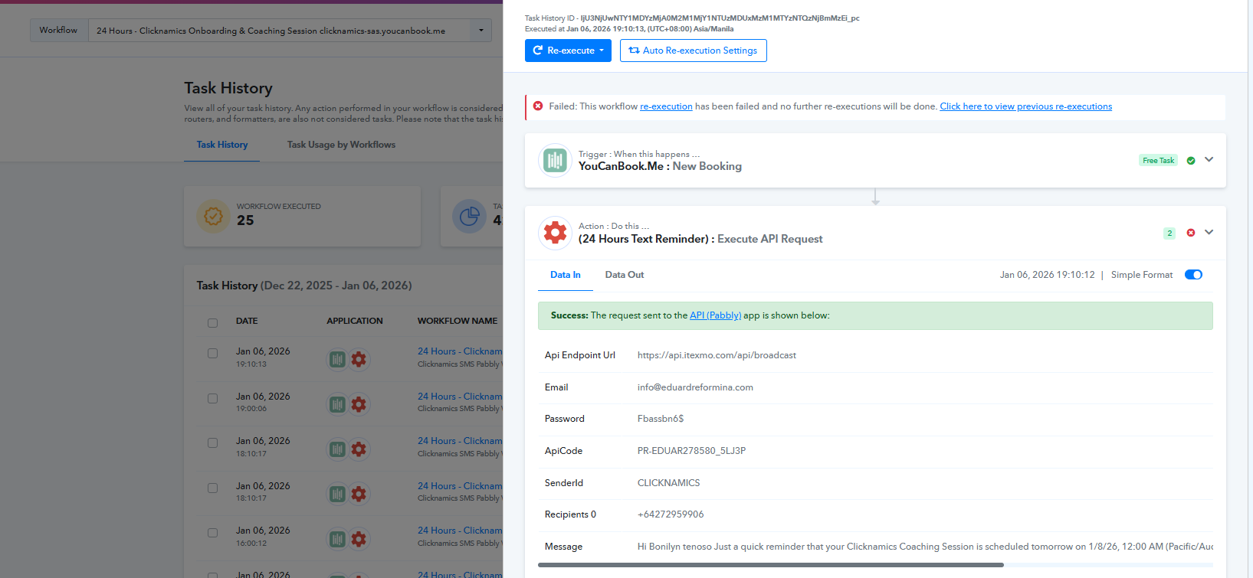Click the horizontal scrollbar under the data panel
1253x578 pixels.
(x=771, y=565)
